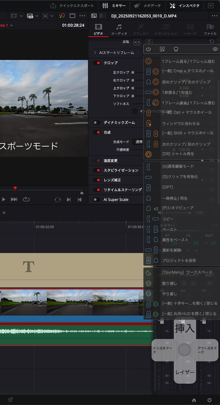Screen dimensions: 220x405
Task: Open project settings gear in bottom bar
Action: pyautogui.click(x=210, y=400)
